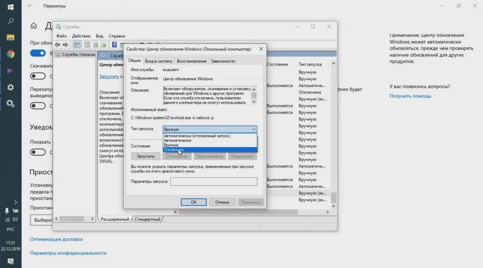The image size is (483, 268).
Task: Select the 'Общие' tab
Action: click(x=134, y=60)
